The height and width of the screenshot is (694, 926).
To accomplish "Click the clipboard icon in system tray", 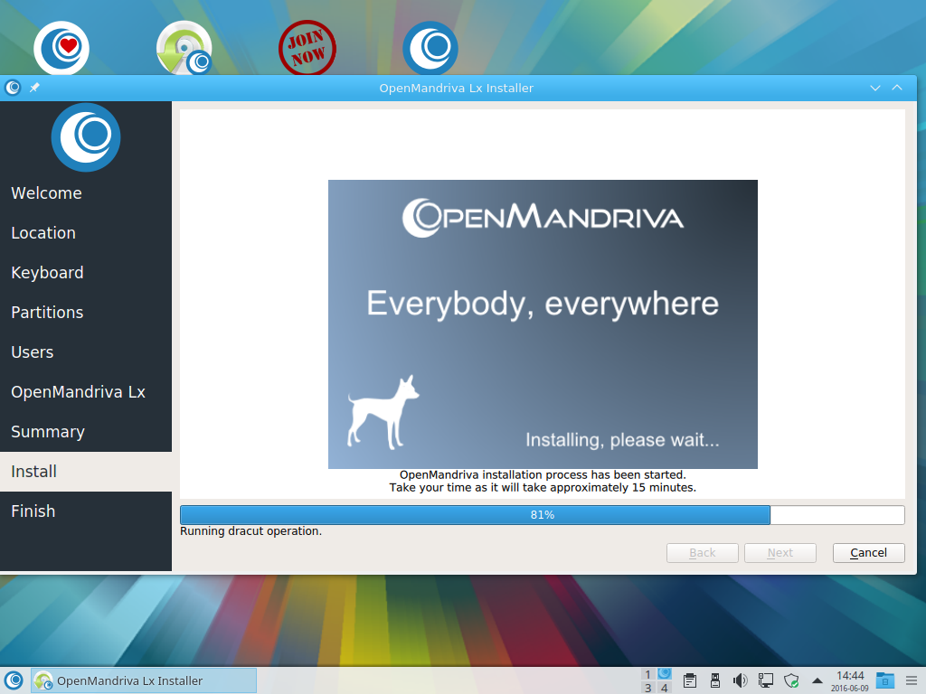I will pyautogui.click(x=689, y=680).
